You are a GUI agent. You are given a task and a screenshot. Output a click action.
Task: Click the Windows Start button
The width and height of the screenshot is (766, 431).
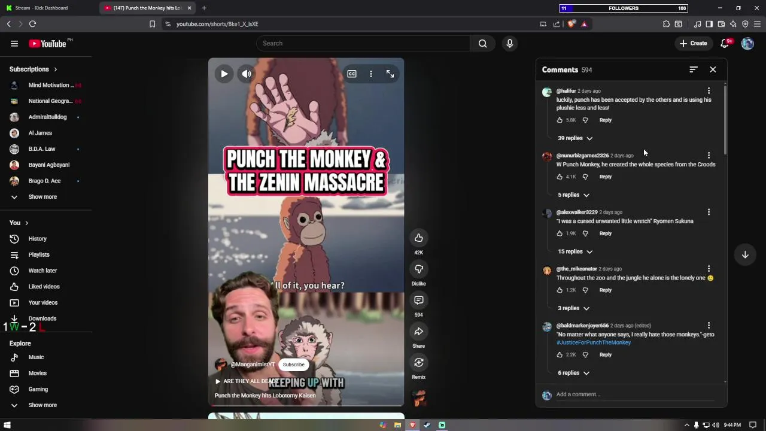point(7,425)
